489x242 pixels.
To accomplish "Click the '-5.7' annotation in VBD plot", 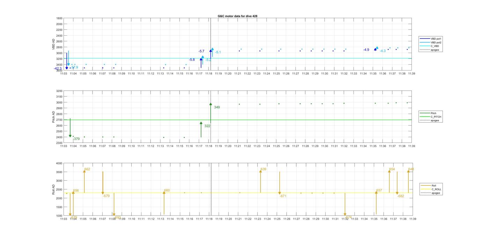I will pyautogui.click(x=201, y=51).
